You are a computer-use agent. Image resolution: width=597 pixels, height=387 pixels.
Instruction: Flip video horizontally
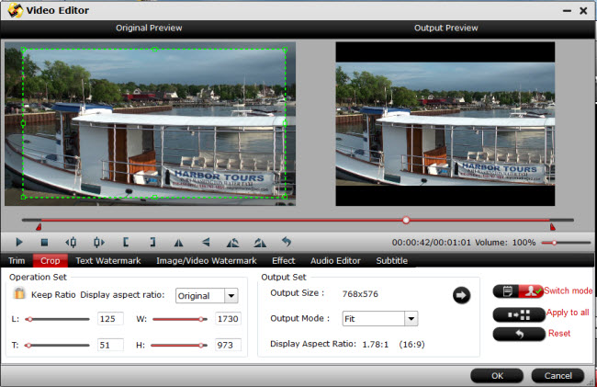click(178, 243)
